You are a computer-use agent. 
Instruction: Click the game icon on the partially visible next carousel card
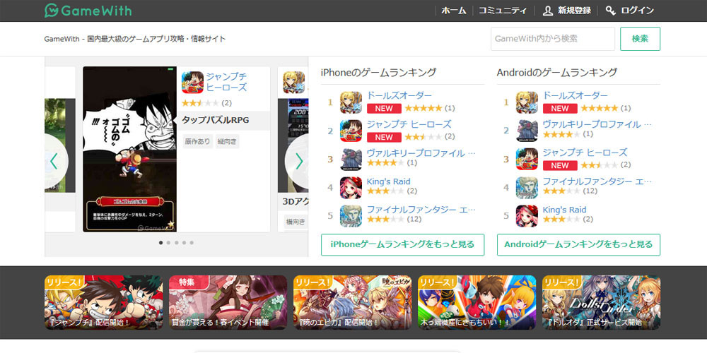293,83
